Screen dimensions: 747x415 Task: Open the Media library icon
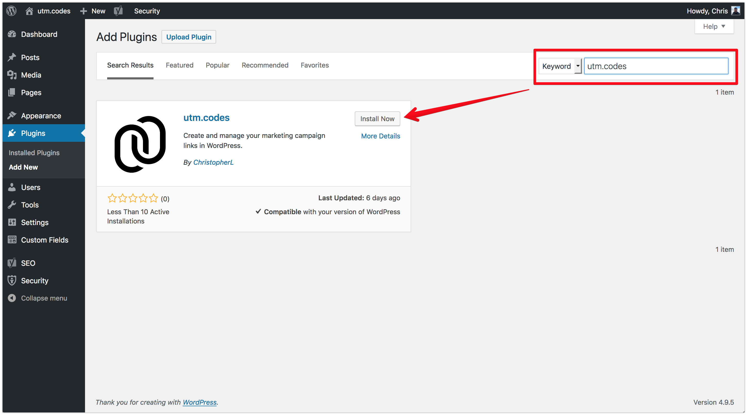[12, 75]
